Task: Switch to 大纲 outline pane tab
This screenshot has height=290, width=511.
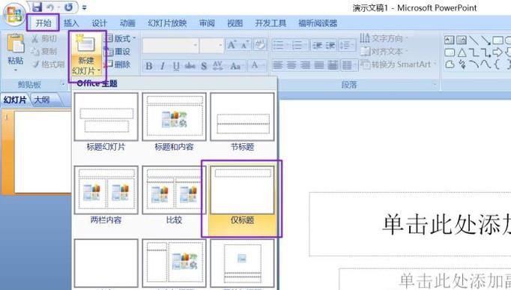Action: click(x=43, y=100)
